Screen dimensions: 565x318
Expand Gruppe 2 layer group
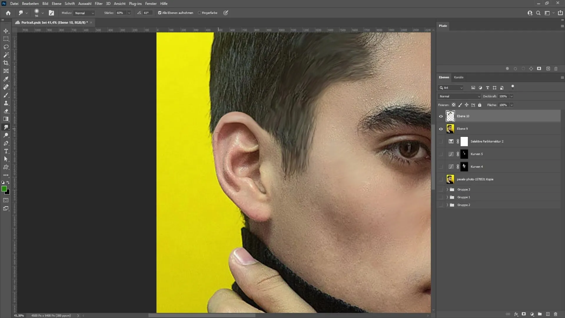pyautogui.click(x=447, y=205)
